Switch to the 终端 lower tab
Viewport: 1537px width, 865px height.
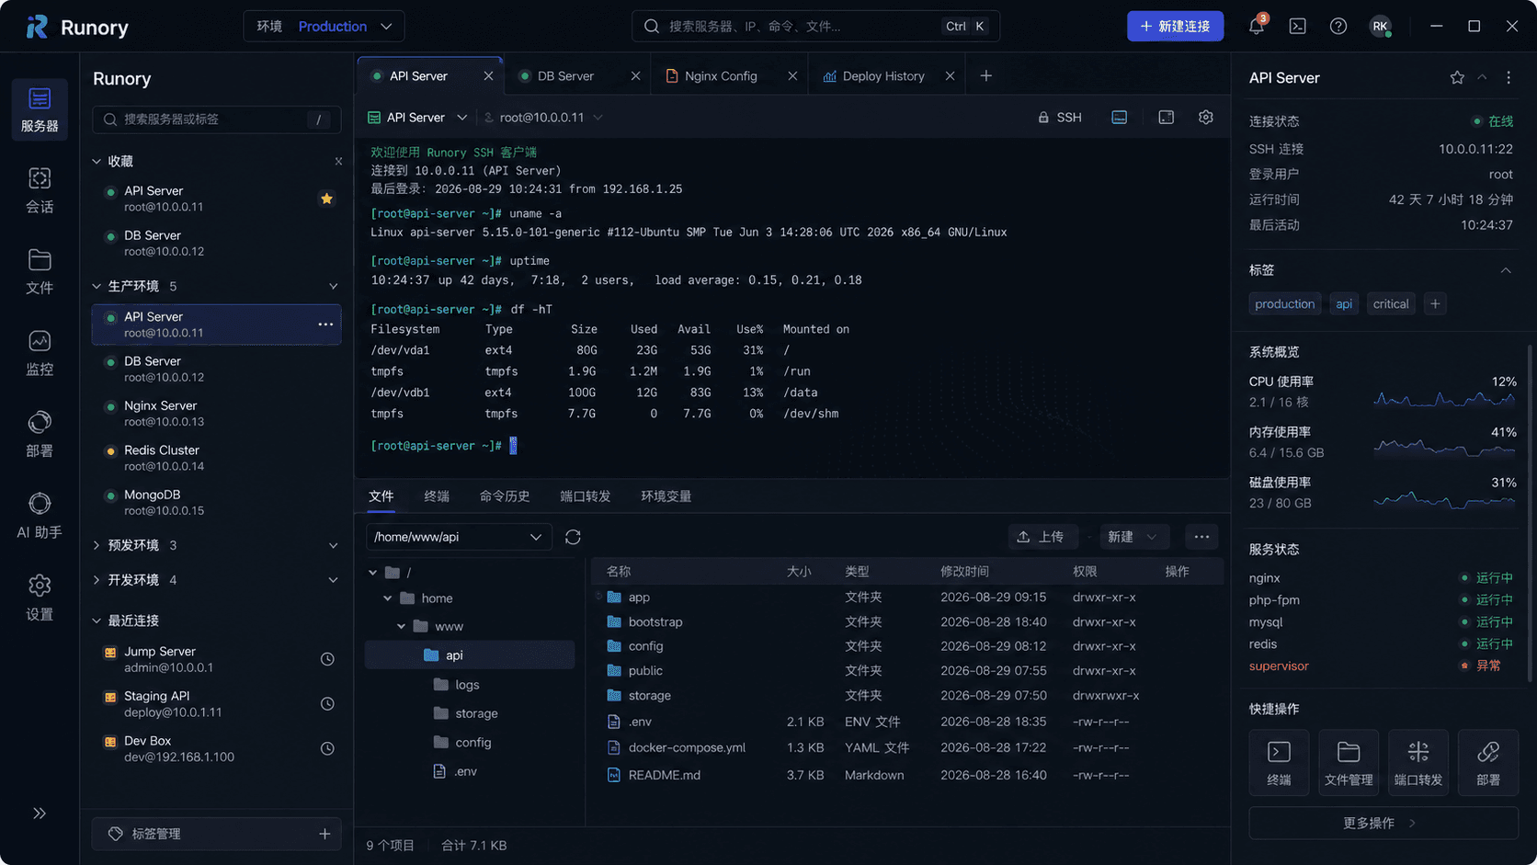tap(437, 496)
